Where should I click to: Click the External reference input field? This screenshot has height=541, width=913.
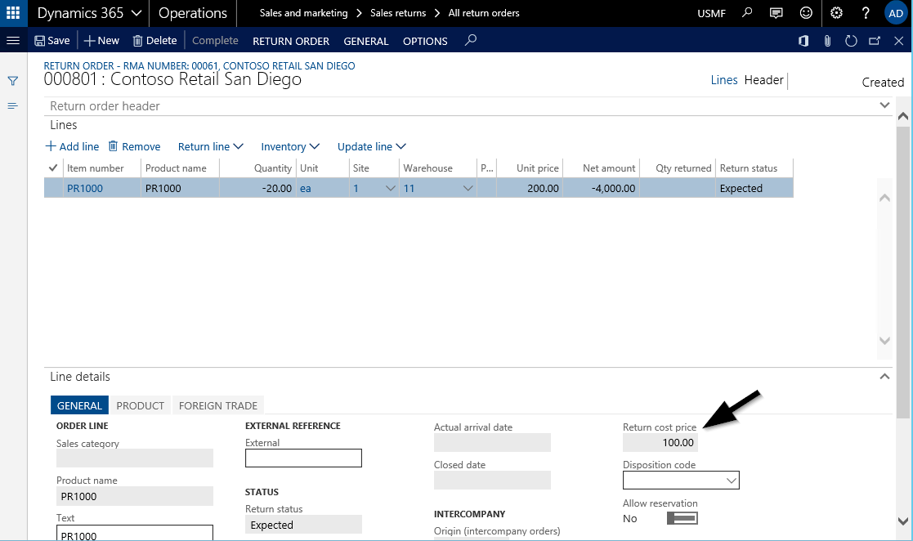[x=303, y=458]
